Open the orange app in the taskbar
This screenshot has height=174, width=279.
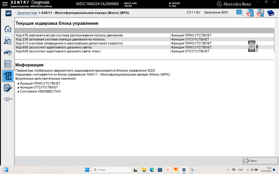tap(176, 170)
